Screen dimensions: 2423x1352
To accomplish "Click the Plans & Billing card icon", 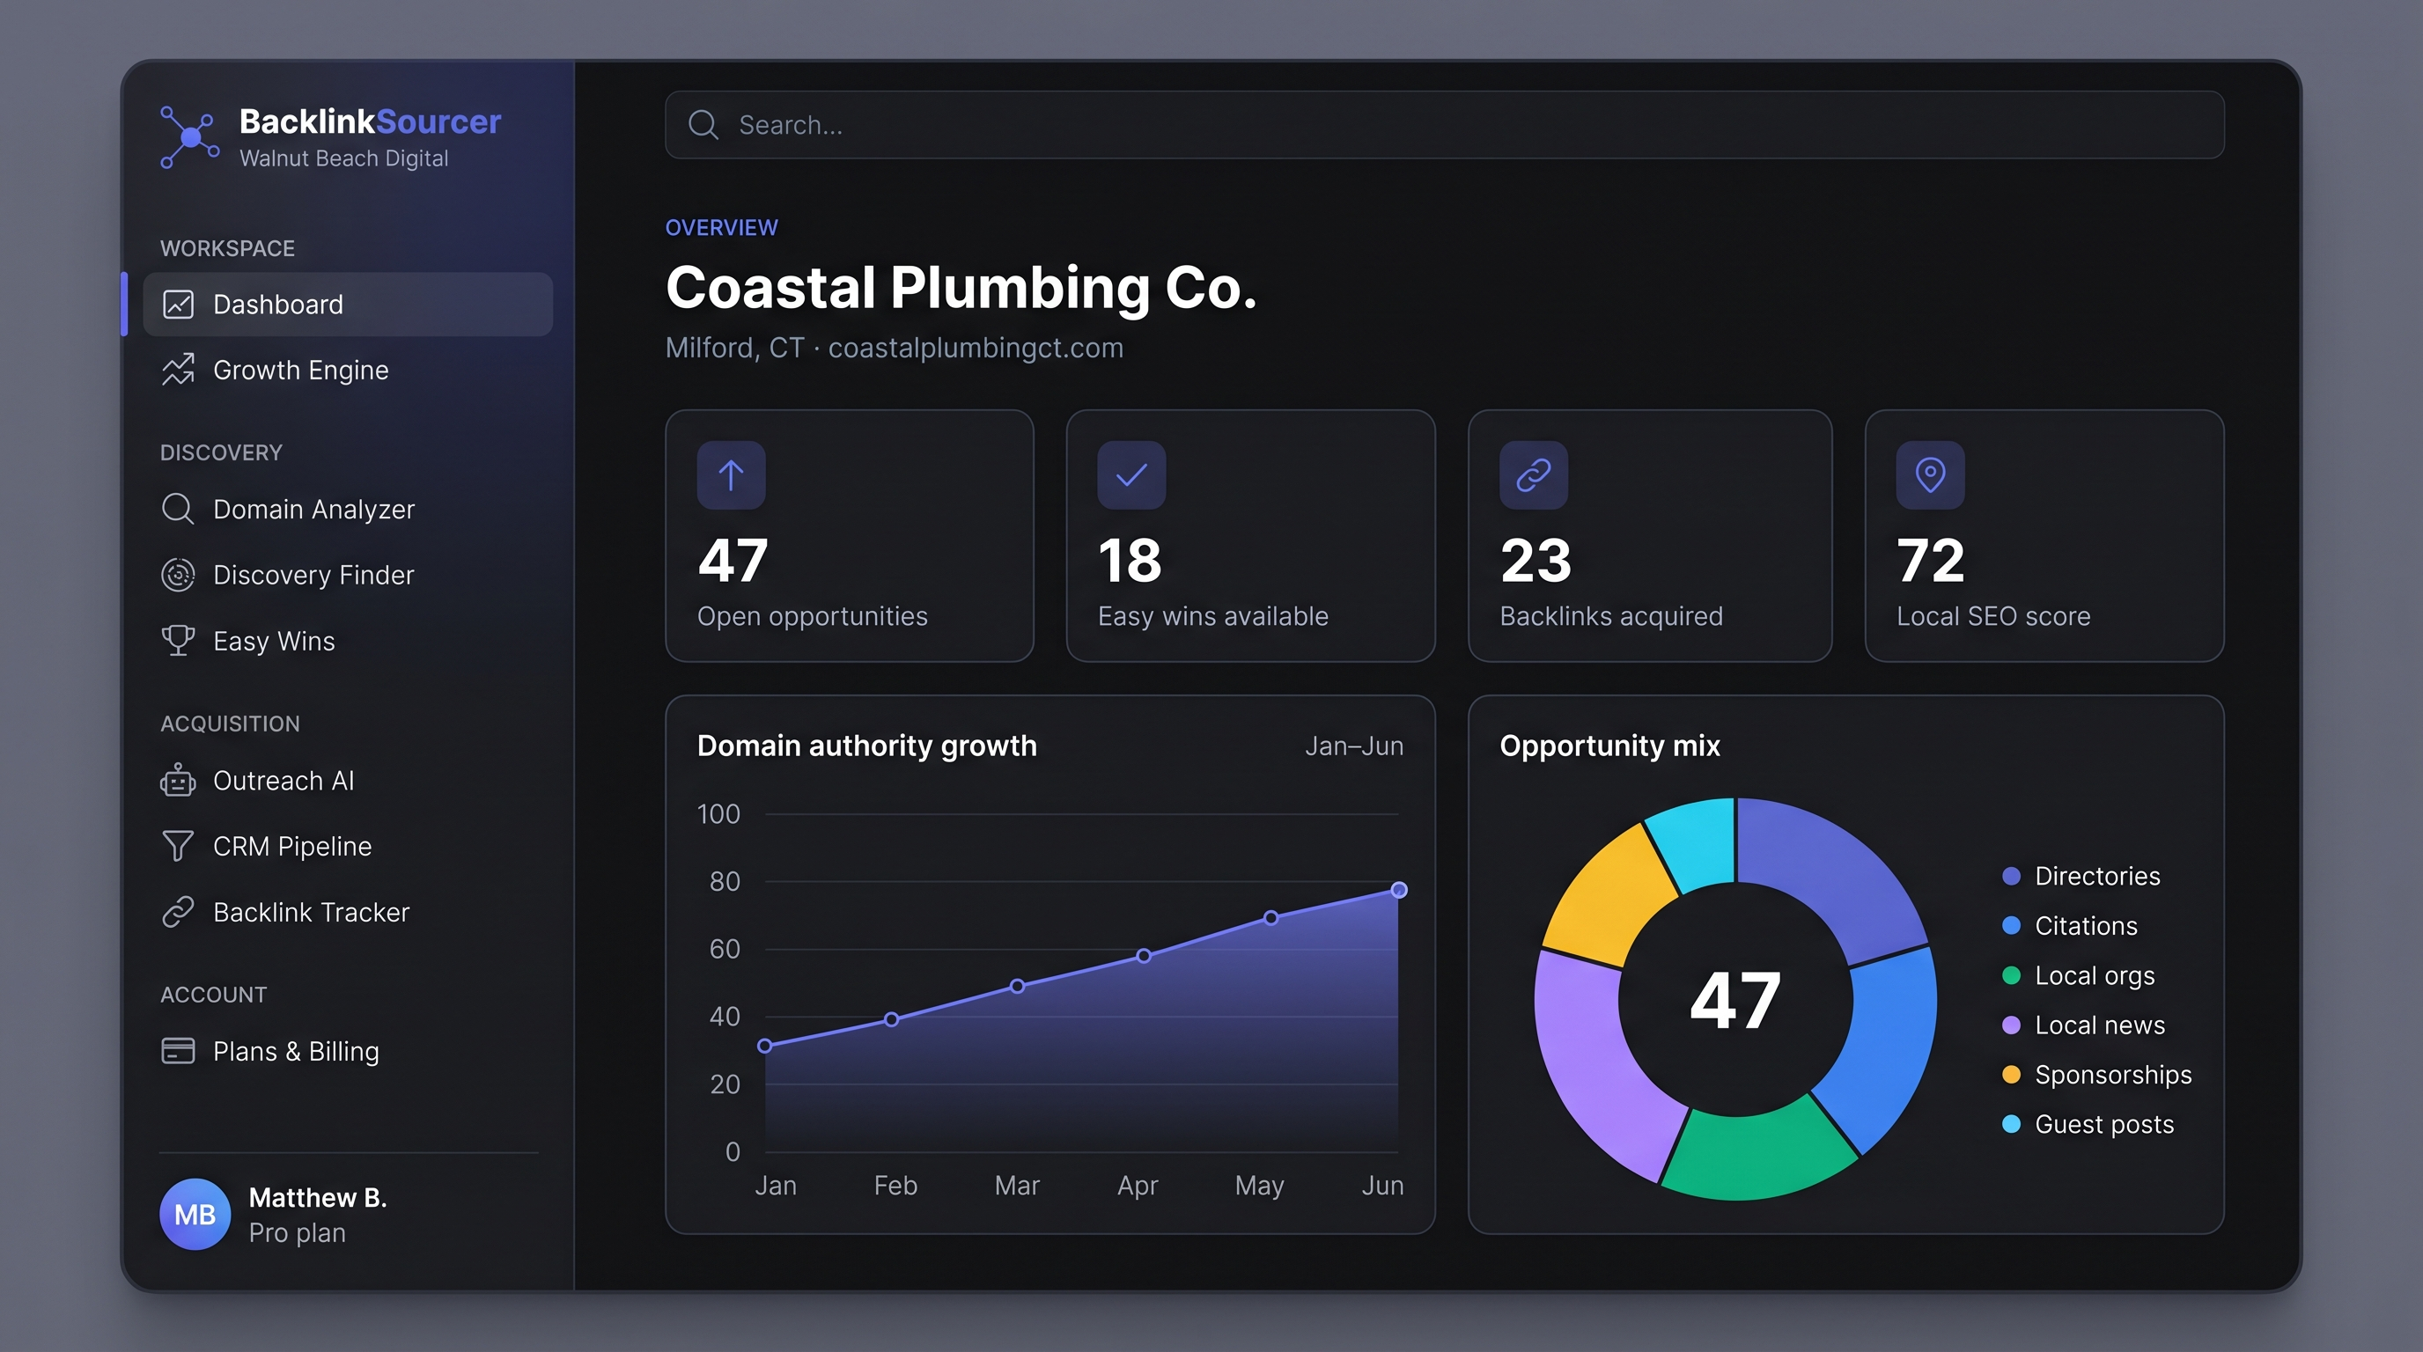I will 178,1050.
